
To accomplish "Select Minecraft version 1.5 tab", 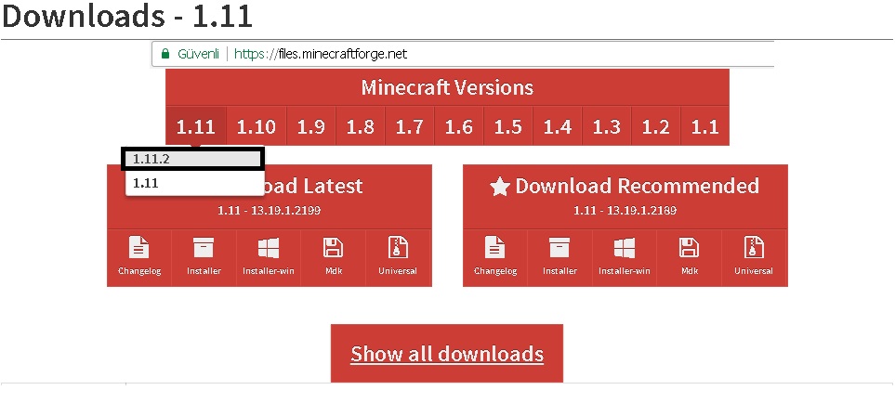I will (508, 126).
